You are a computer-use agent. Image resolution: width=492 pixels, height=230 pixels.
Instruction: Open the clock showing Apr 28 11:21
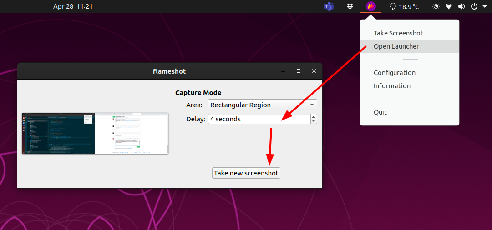tap(73, 6)
